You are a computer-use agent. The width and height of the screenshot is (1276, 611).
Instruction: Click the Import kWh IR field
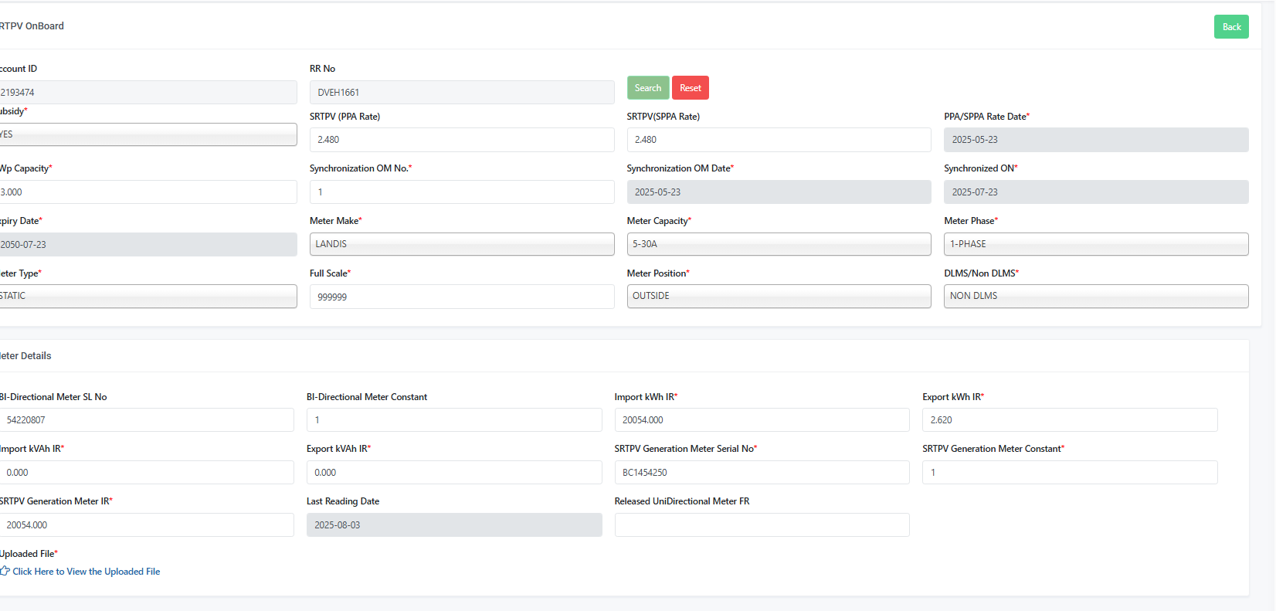(x=761, y=420)
